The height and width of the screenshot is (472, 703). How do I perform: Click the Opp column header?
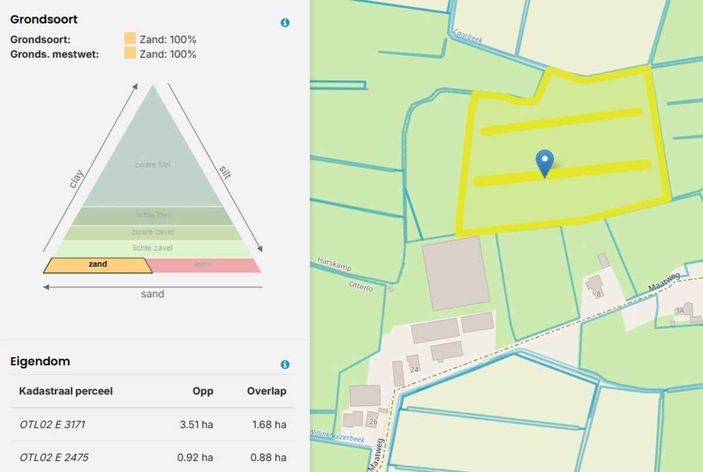[203, 391]
